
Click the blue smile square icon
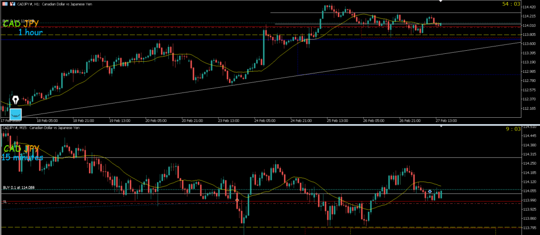[16, 112]
